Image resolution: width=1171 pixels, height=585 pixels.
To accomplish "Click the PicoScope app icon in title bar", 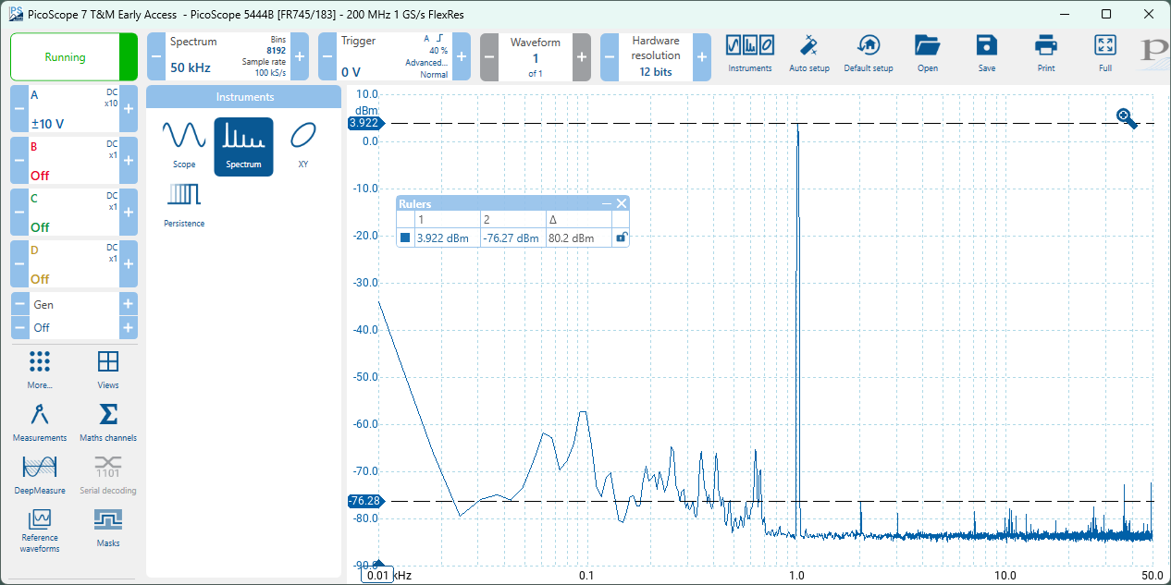I will coord(15,14).
